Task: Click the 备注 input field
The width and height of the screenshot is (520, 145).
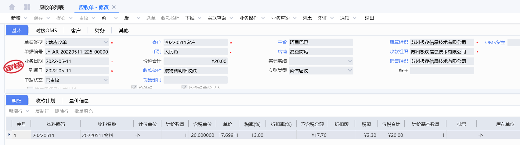Action: (442, 71)
